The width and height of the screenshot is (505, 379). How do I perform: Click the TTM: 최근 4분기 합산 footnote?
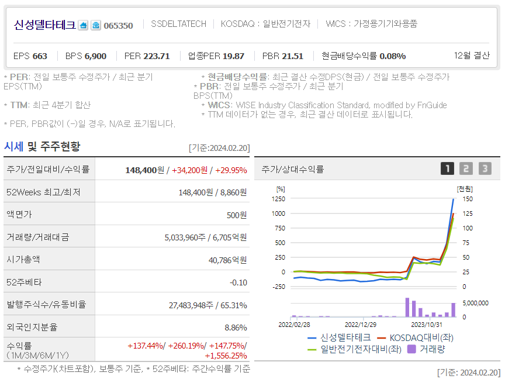coord(47,105)
